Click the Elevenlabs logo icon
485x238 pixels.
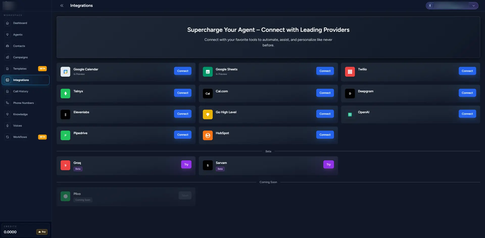tap(65, 114)
